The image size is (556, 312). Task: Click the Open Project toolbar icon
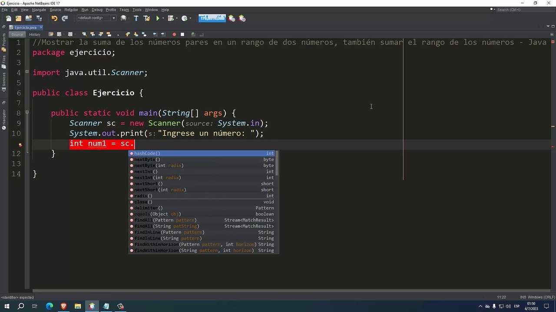[x=29, y=18]
